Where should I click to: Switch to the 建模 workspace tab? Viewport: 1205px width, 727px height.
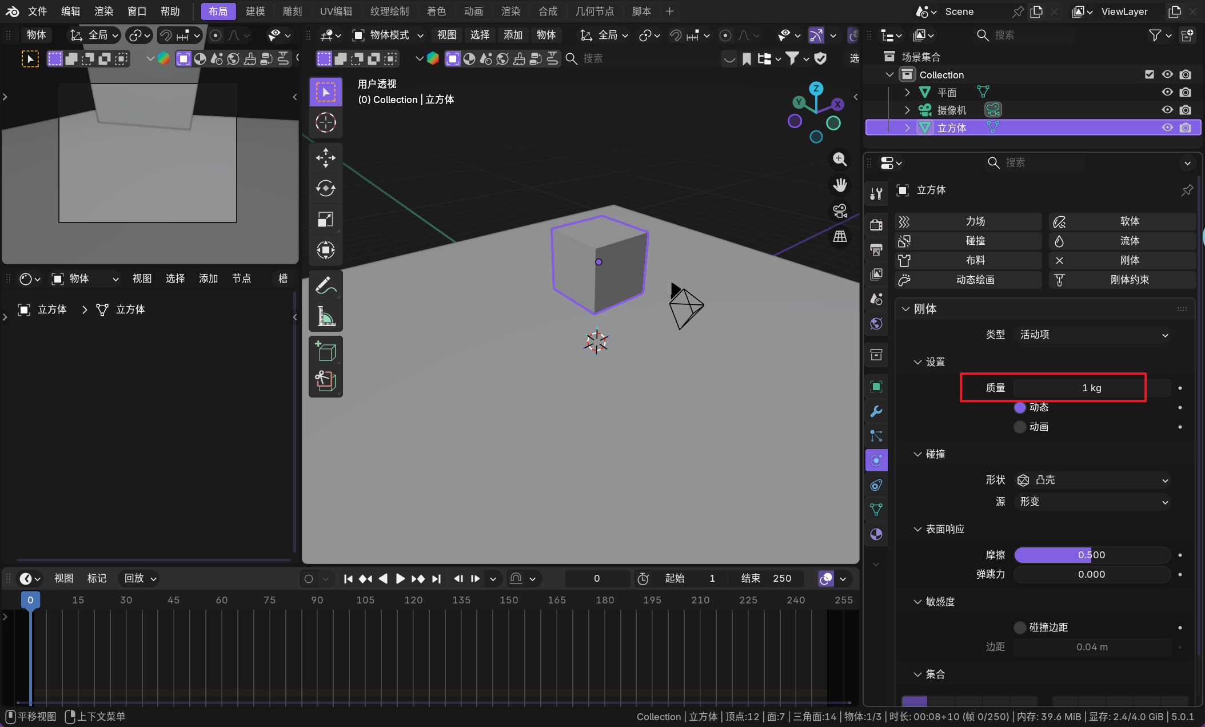pyautogui.click(x=255, y=11)
